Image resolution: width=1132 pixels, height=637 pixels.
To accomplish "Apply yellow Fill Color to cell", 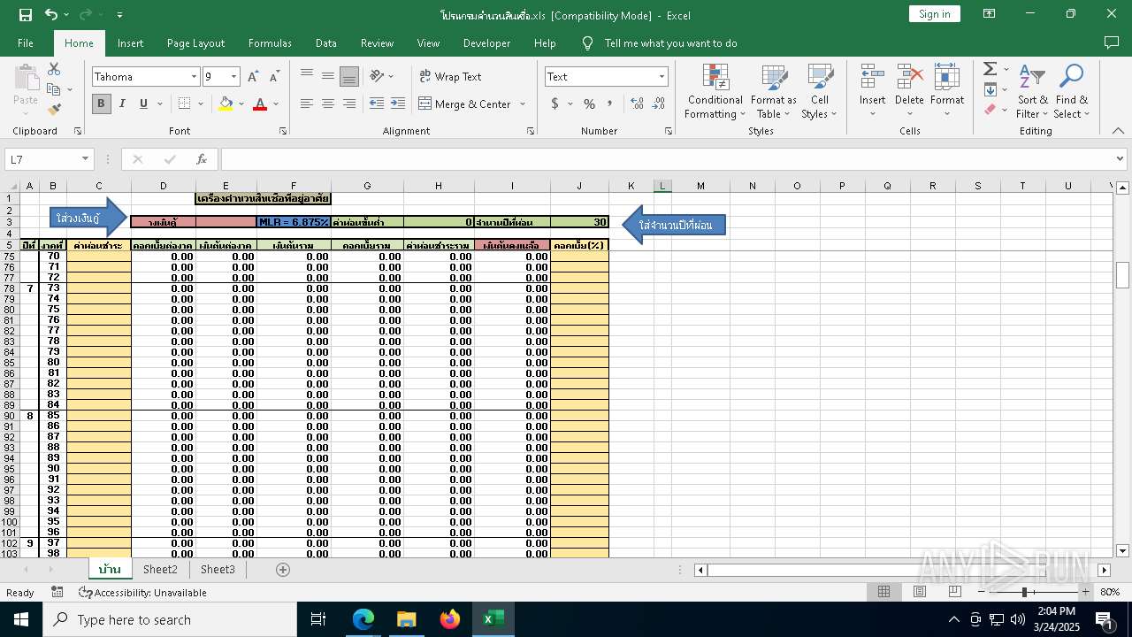I will click(226, 104).
